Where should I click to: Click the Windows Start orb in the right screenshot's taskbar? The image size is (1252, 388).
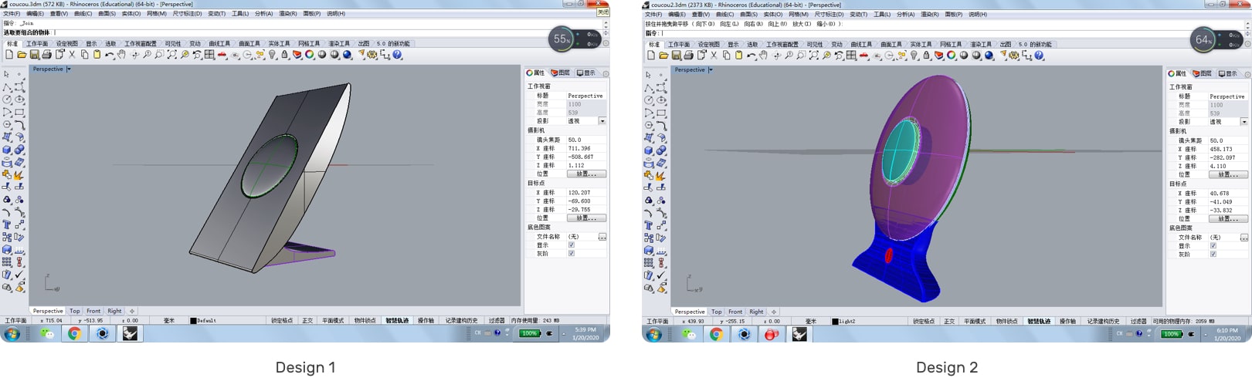point(653,334)
